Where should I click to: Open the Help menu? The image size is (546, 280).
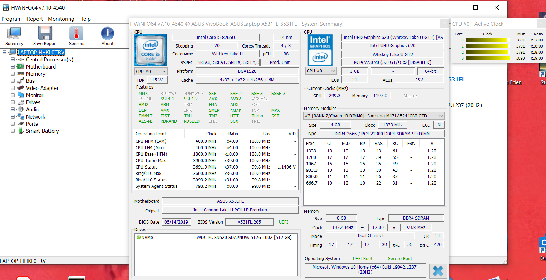85,19
